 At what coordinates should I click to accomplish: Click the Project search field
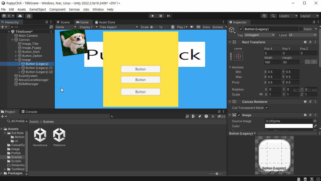tap(147, 116)
